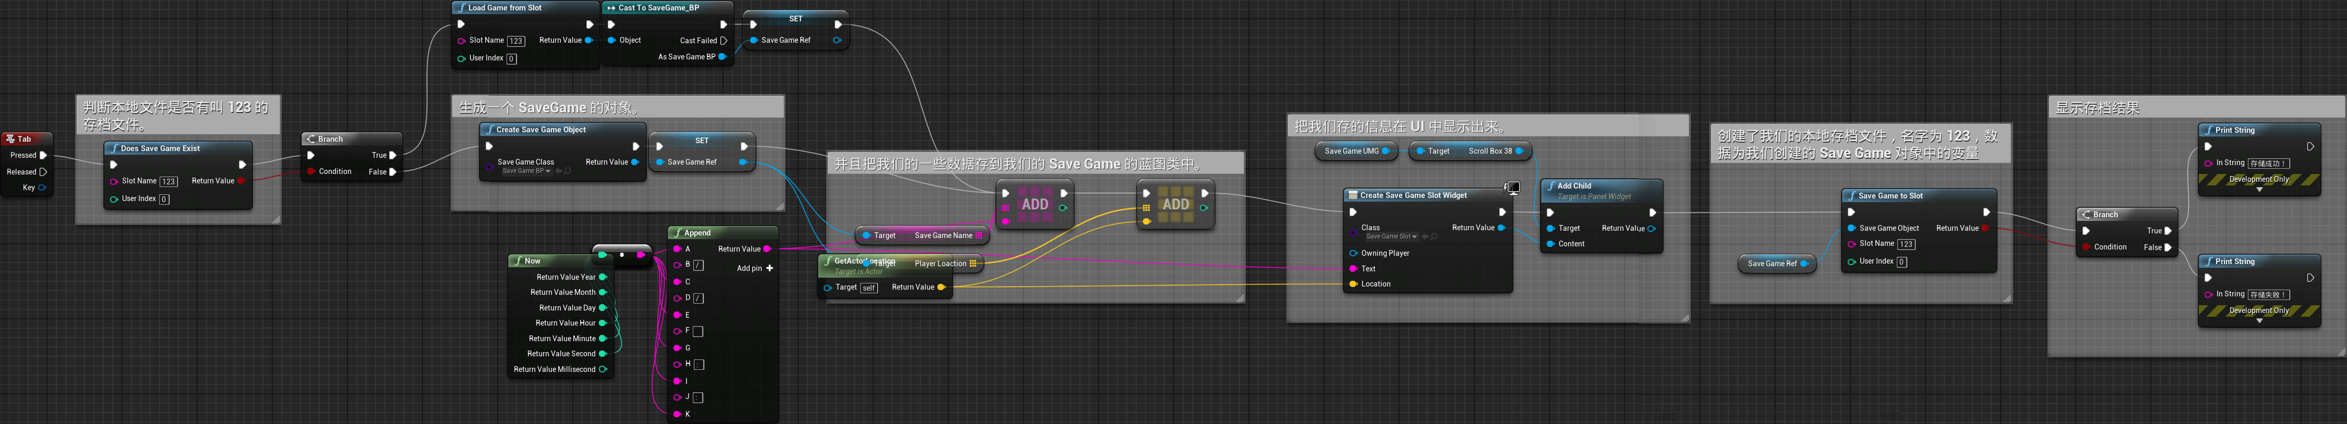Click the use-selected arrow next to Save Game Slot
Screen dimensions: 2347x424
tap(1425, 236)
